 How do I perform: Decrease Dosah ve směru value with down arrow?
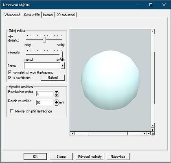57,104
